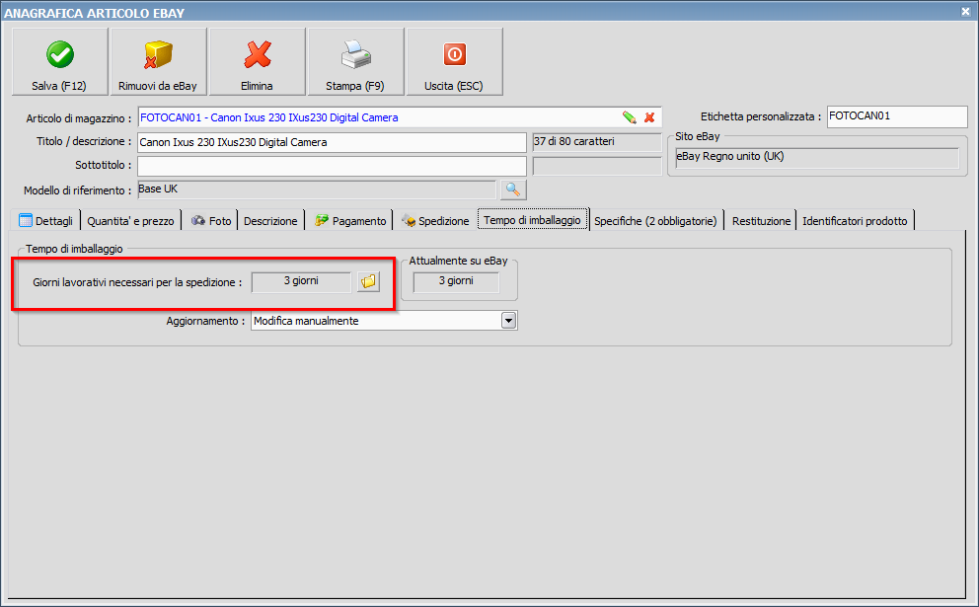Print with Stampa (F9)
Viewport: 979px width, 607px height.
pyautogui.click(x=355, y=62)
